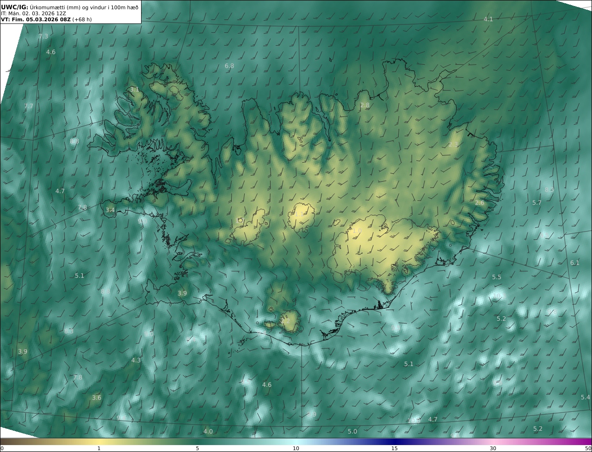Click the 5.5 value offshore southeast

coord(497,277)
